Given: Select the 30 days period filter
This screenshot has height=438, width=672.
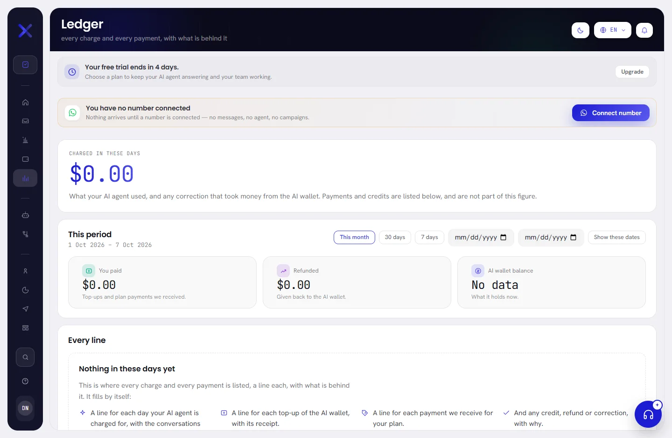Looking at the screenshot, I should tap(395, 237).
